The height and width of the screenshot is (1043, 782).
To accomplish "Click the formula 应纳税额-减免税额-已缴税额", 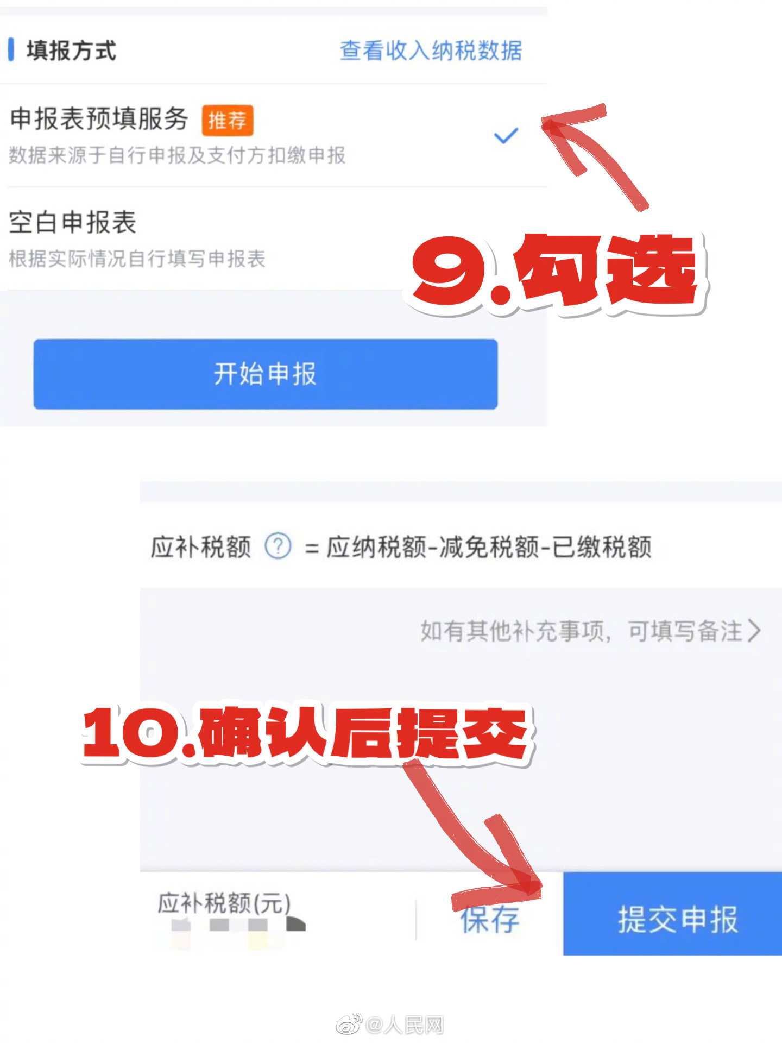I will 489,546.
